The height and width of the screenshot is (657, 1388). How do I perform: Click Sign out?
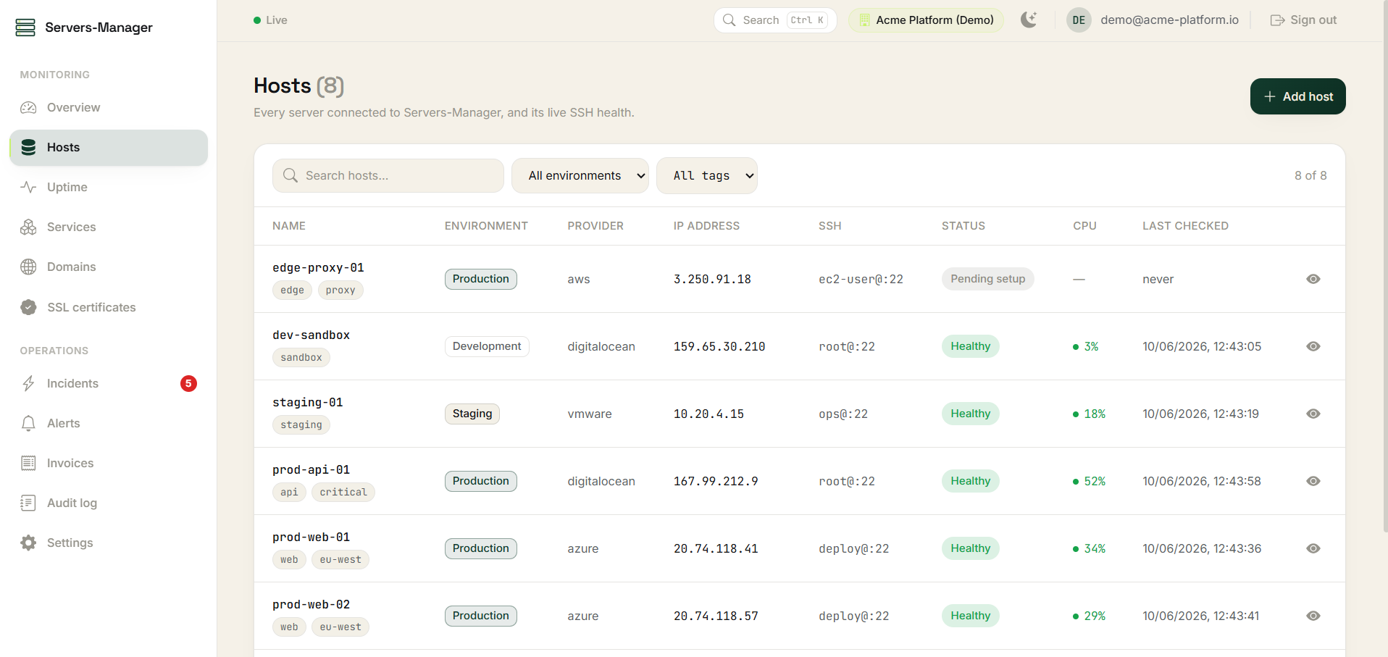pyautogui.click(x=1303, y=20)
